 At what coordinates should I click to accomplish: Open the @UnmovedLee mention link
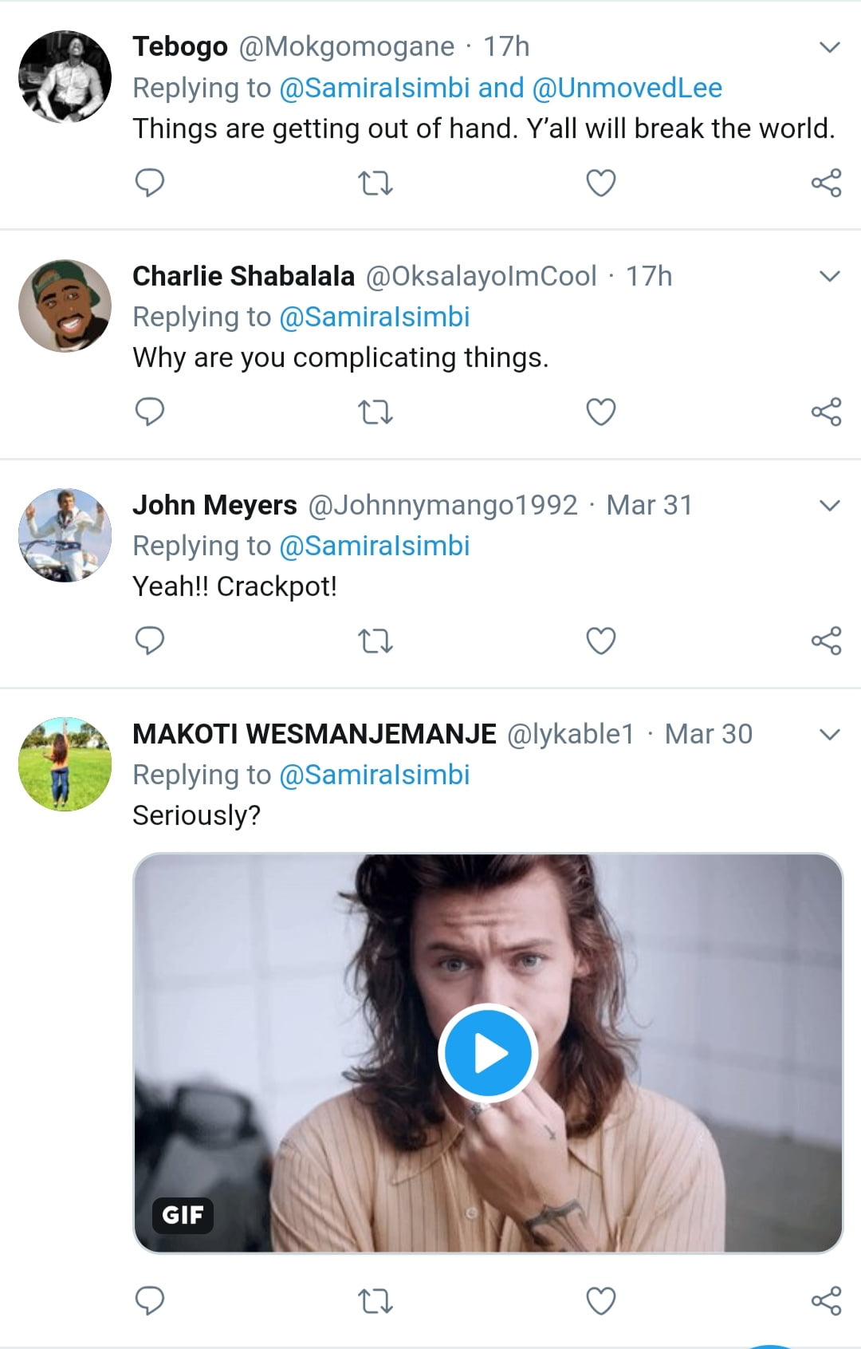[627, 88]
